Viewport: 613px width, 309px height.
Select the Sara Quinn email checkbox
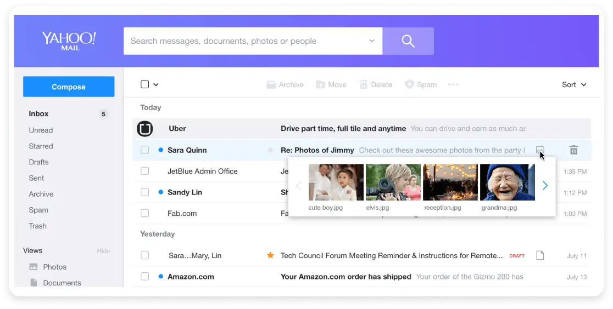click(x=144, y=150)
